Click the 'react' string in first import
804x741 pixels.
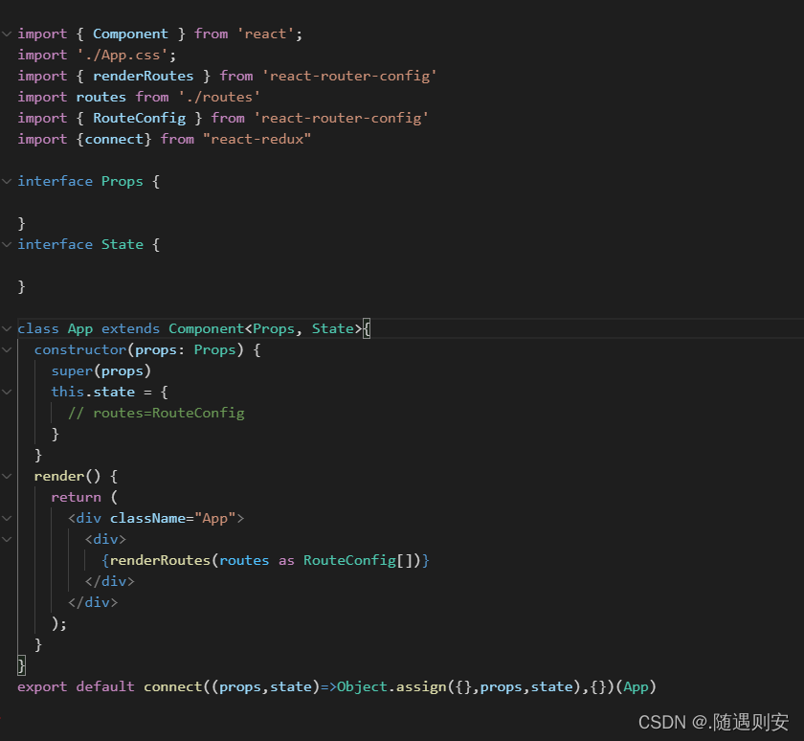(265, 34)
